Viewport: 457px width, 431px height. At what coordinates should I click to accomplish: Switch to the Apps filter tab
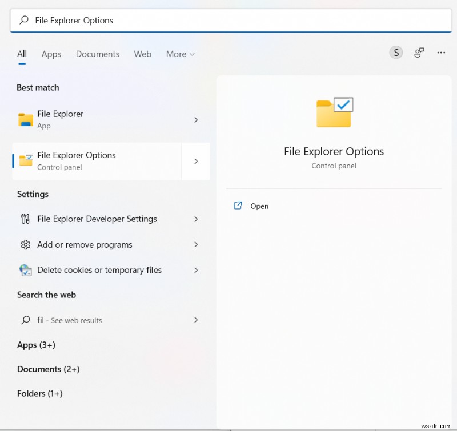point(51,54)
